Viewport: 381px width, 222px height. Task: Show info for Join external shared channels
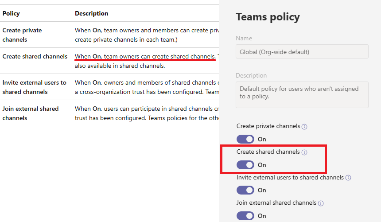coord(321,203)
